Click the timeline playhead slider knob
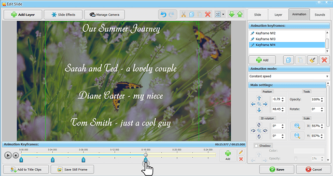The width and height of the screenshot is (333, 176). [145, 155]
